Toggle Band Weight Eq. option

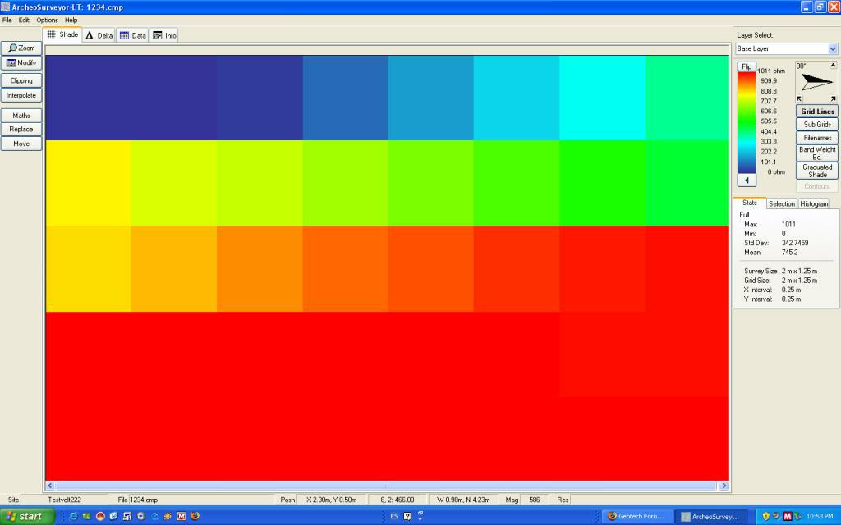coord(817,153)
